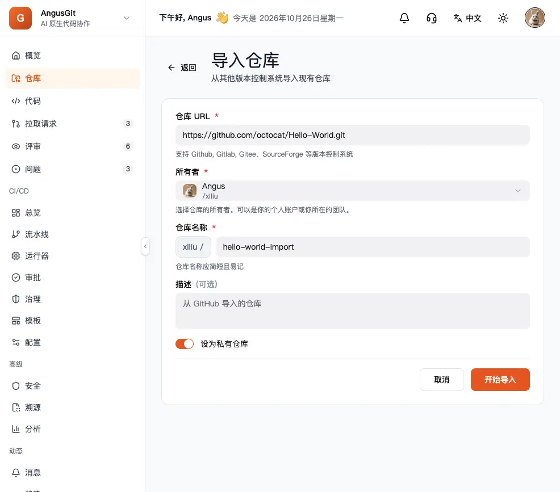Go to 概览 in sidebar
Viewport: 560px width, 492px height.
73,56
